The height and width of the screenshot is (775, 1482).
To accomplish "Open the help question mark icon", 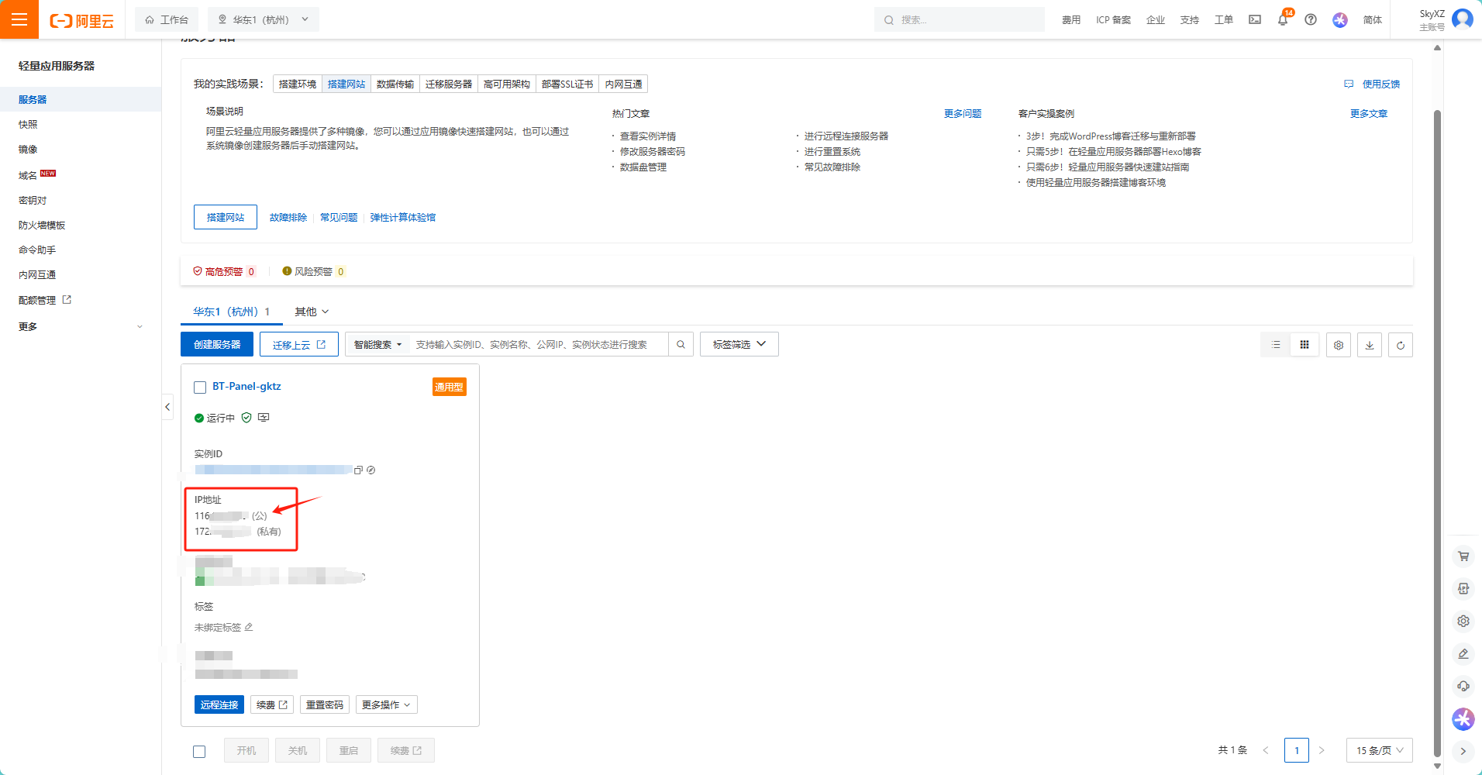I will point(1311,20).
